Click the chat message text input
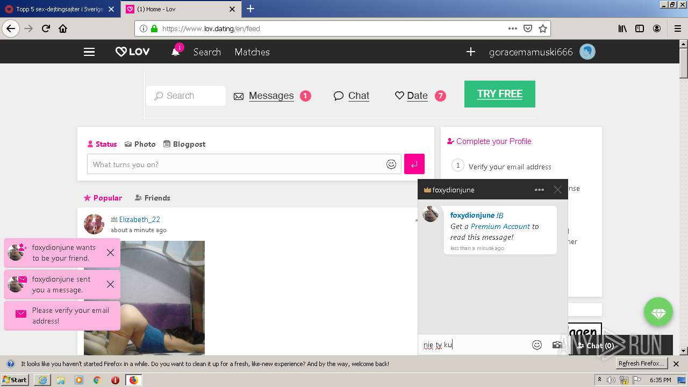The width and height of the screenshot is (688, 387). click(x=474, y=345)
